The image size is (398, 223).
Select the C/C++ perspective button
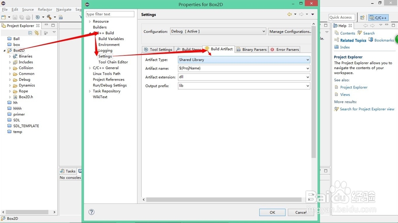tap(378, 17)
